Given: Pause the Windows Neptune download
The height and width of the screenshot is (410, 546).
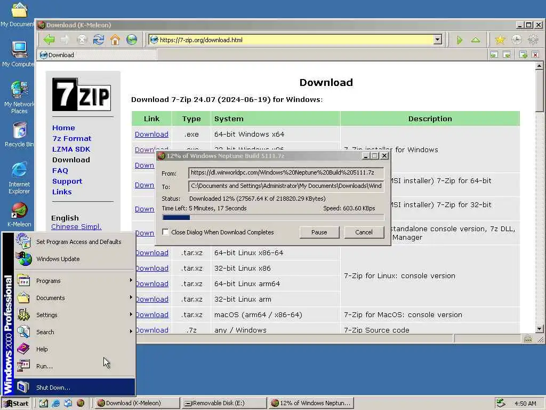Looking at the screenshot, I should pyautogui.click(x=319, y=232).
